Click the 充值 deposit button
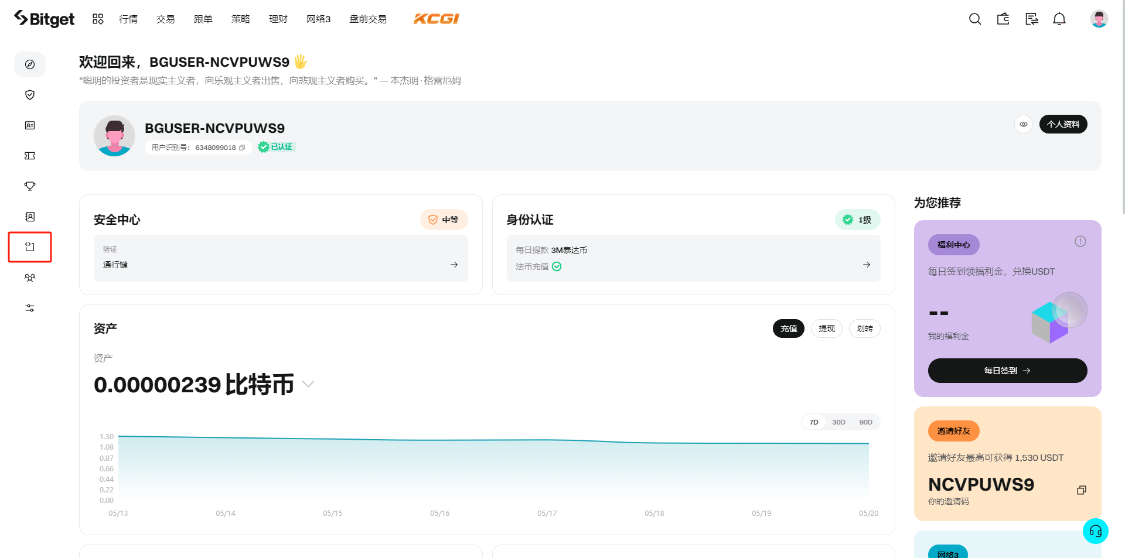This screenshot has width=1125, height=558. [789, 328]
